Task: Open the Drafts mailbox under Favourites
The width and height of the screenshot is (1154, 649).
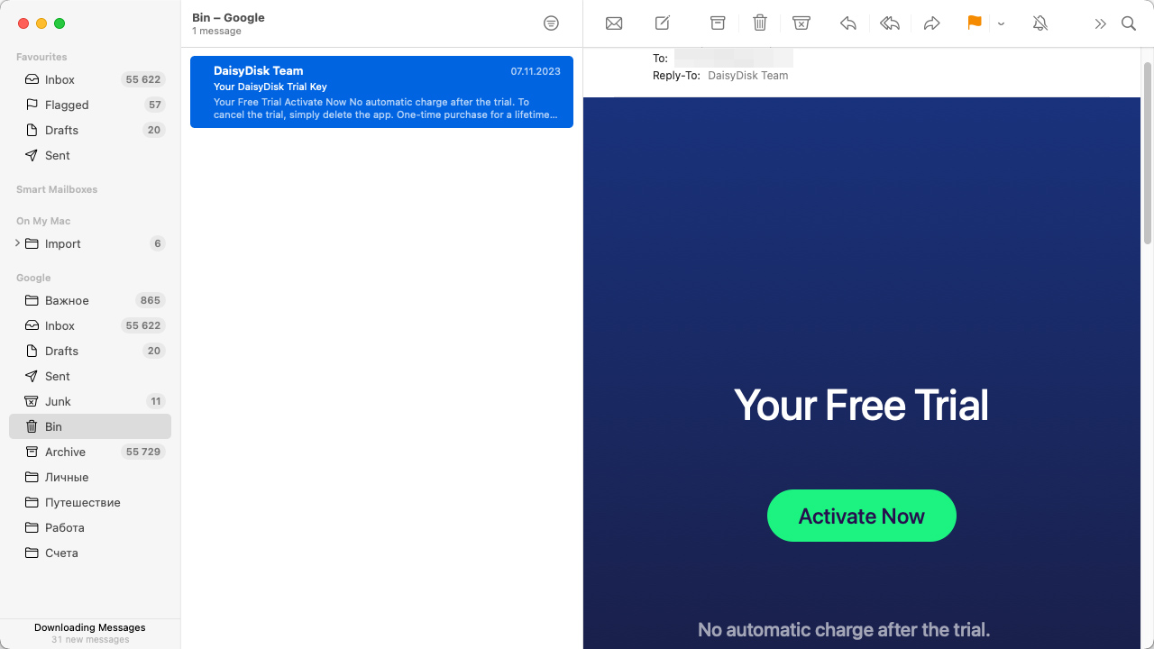Action: 60,130
